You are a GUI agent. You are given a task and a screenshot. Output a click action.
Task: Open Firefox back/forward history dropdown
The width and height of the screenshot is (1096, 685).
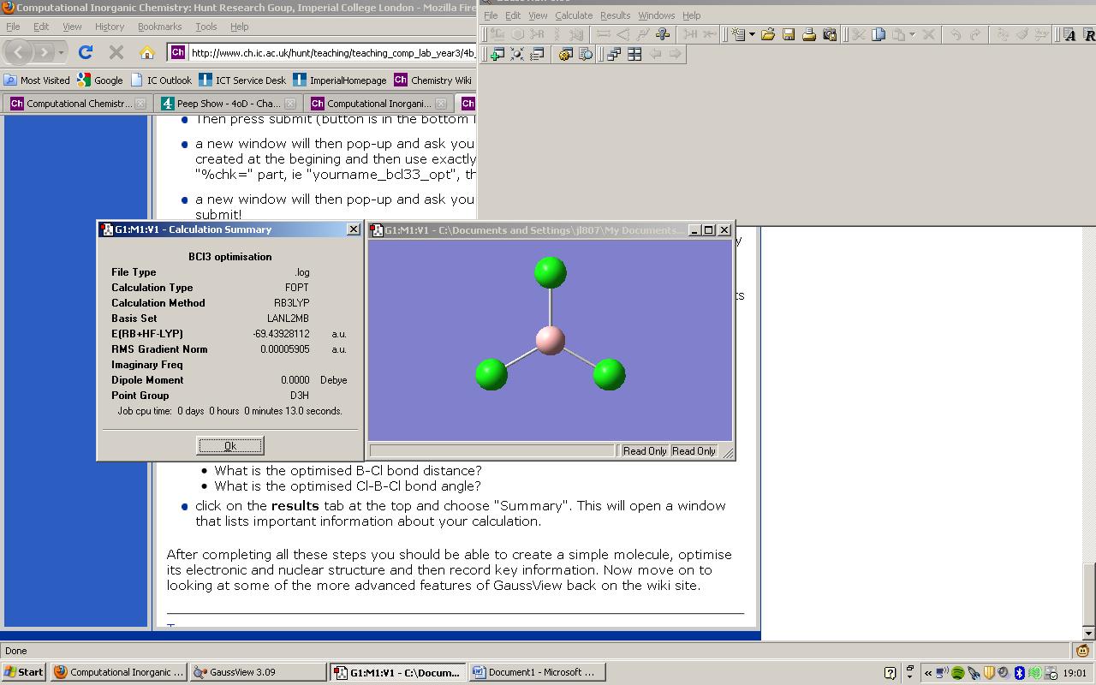(x=61, y=53)
